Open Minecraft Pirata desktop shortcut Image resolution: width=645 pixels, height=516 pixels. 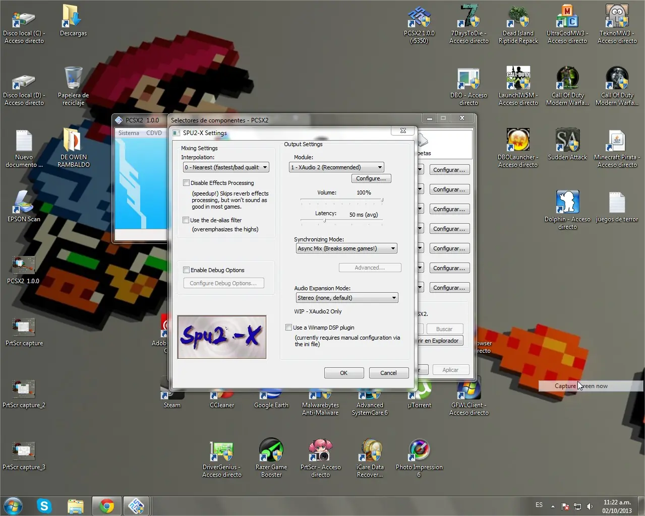[617, 148]
